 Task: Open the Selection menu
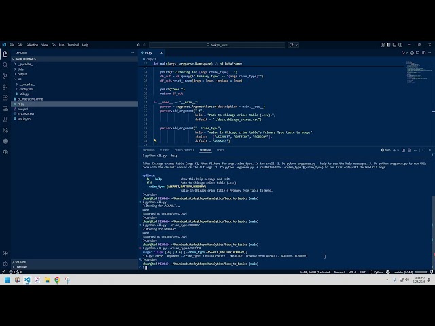(x=32, y=45)
